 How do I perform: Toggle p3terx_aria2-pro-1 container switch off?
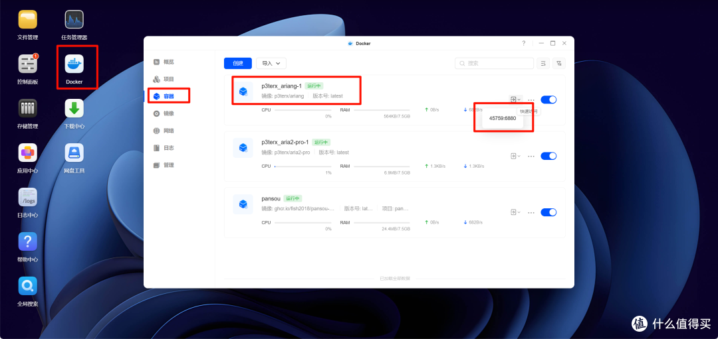pyautogui.click(x=548, y=157)
